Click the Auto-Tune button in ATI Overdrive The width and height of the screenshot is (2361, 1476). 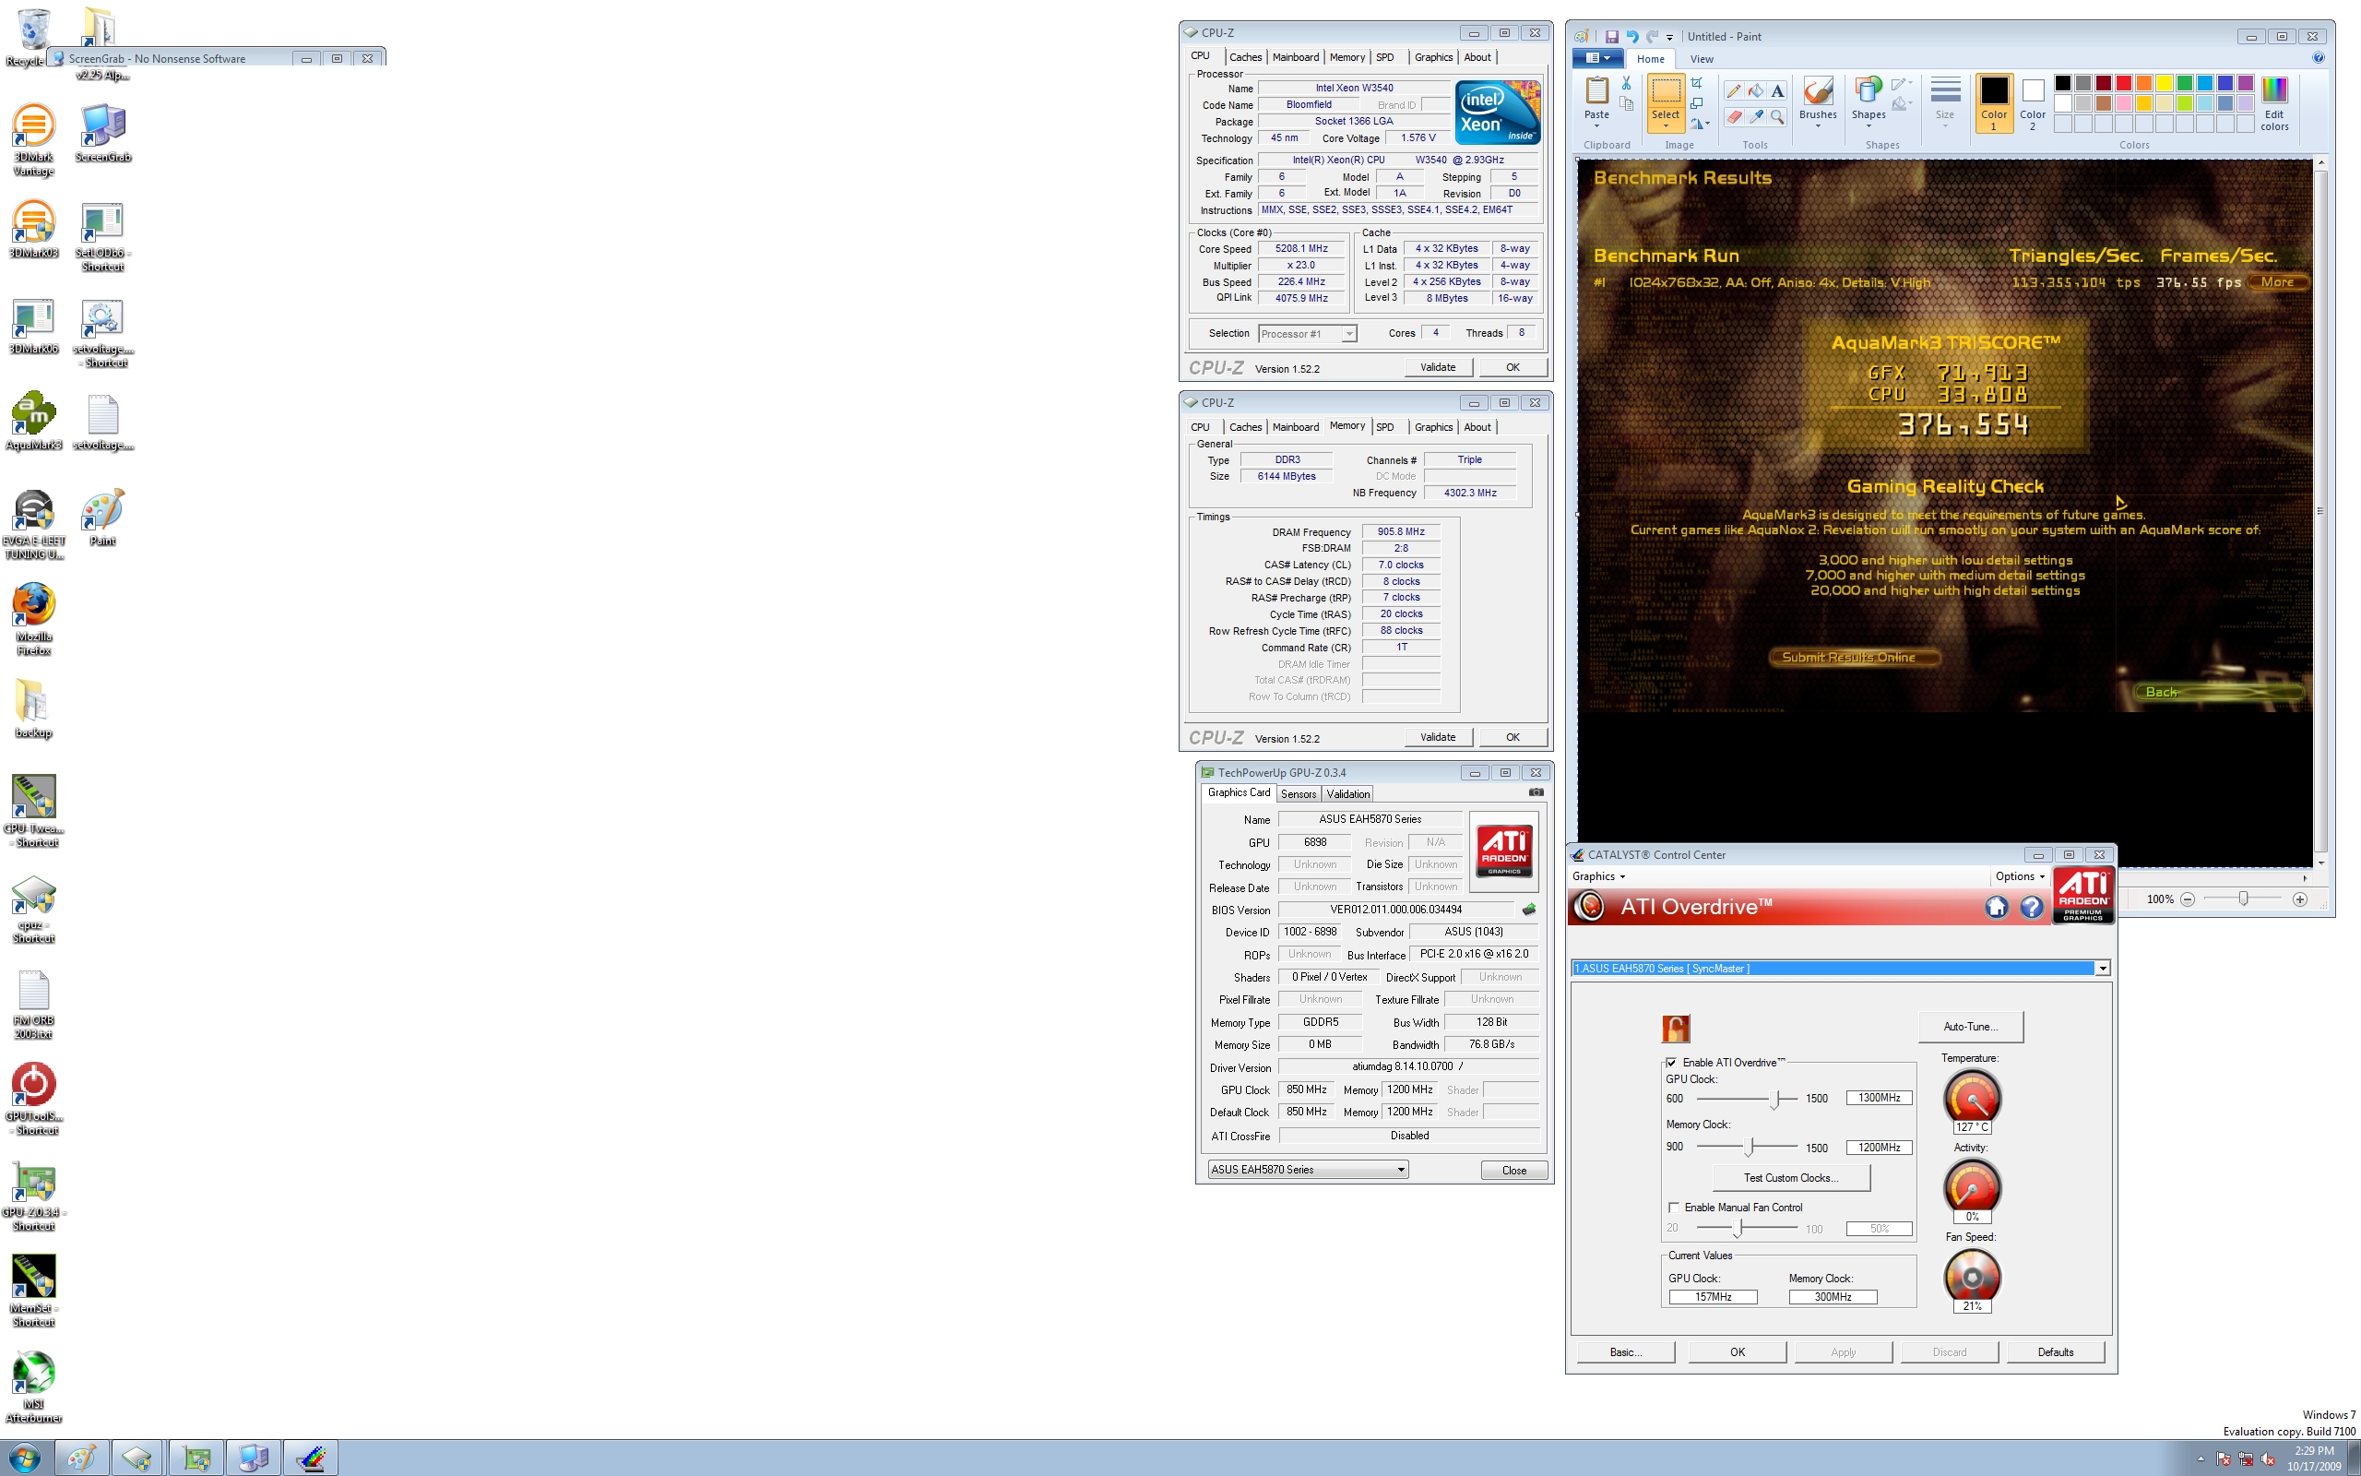[x=1970, y=1026]
